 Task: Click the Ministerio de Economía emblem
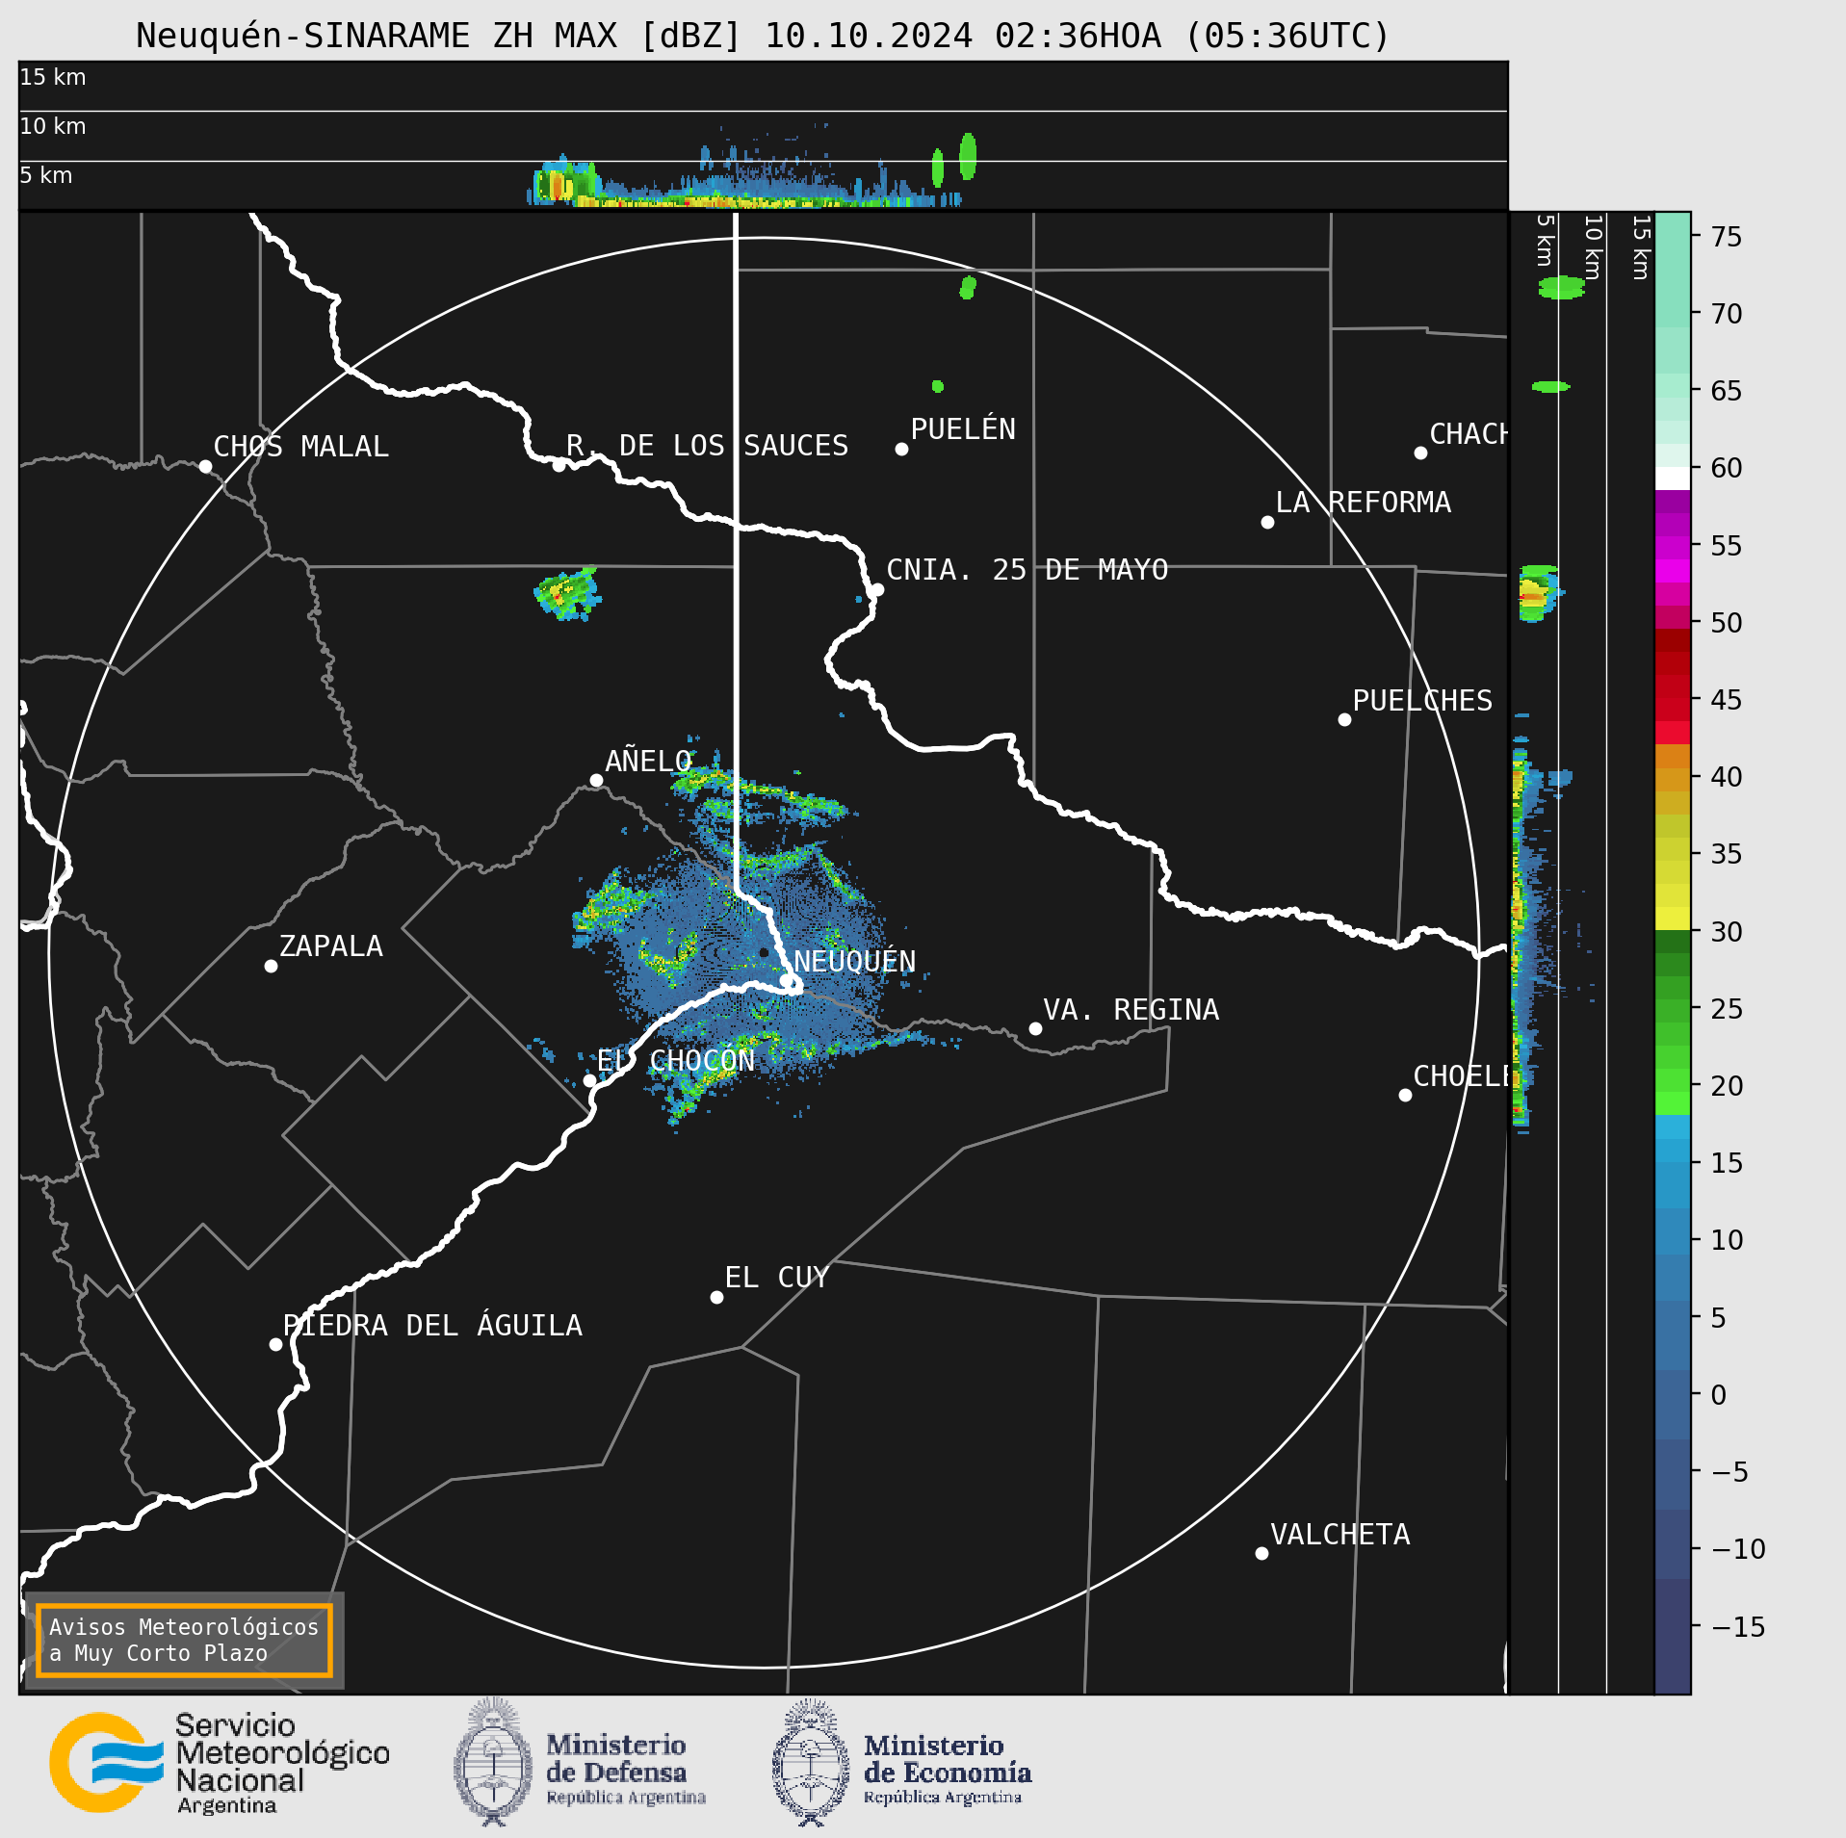[x=811, y=1763]
